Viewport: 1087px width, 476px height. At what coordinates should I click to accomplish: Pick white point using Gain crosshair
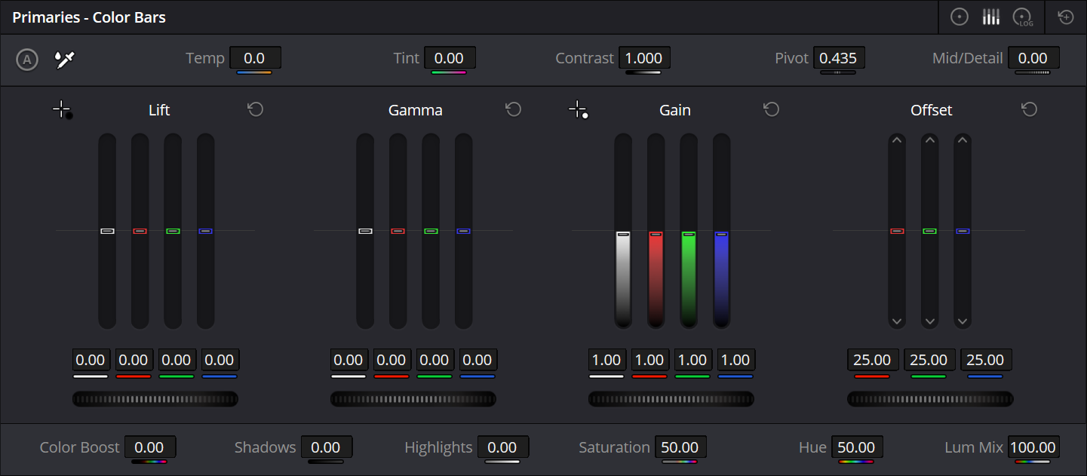coord(578,110)
